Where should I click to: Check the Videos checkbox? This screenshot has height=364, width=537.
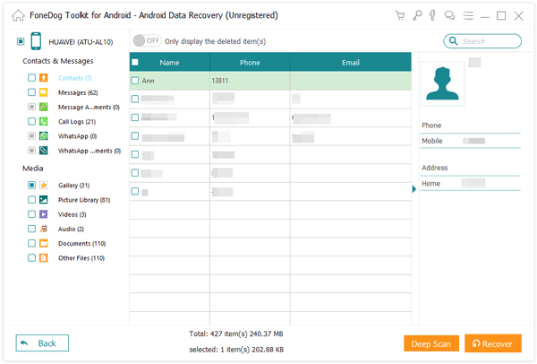coord(31,214)
